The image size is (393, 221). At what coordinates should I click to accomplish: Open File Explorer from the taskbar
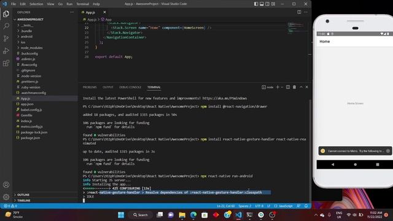pyautogui.click(x=182, y=215)
